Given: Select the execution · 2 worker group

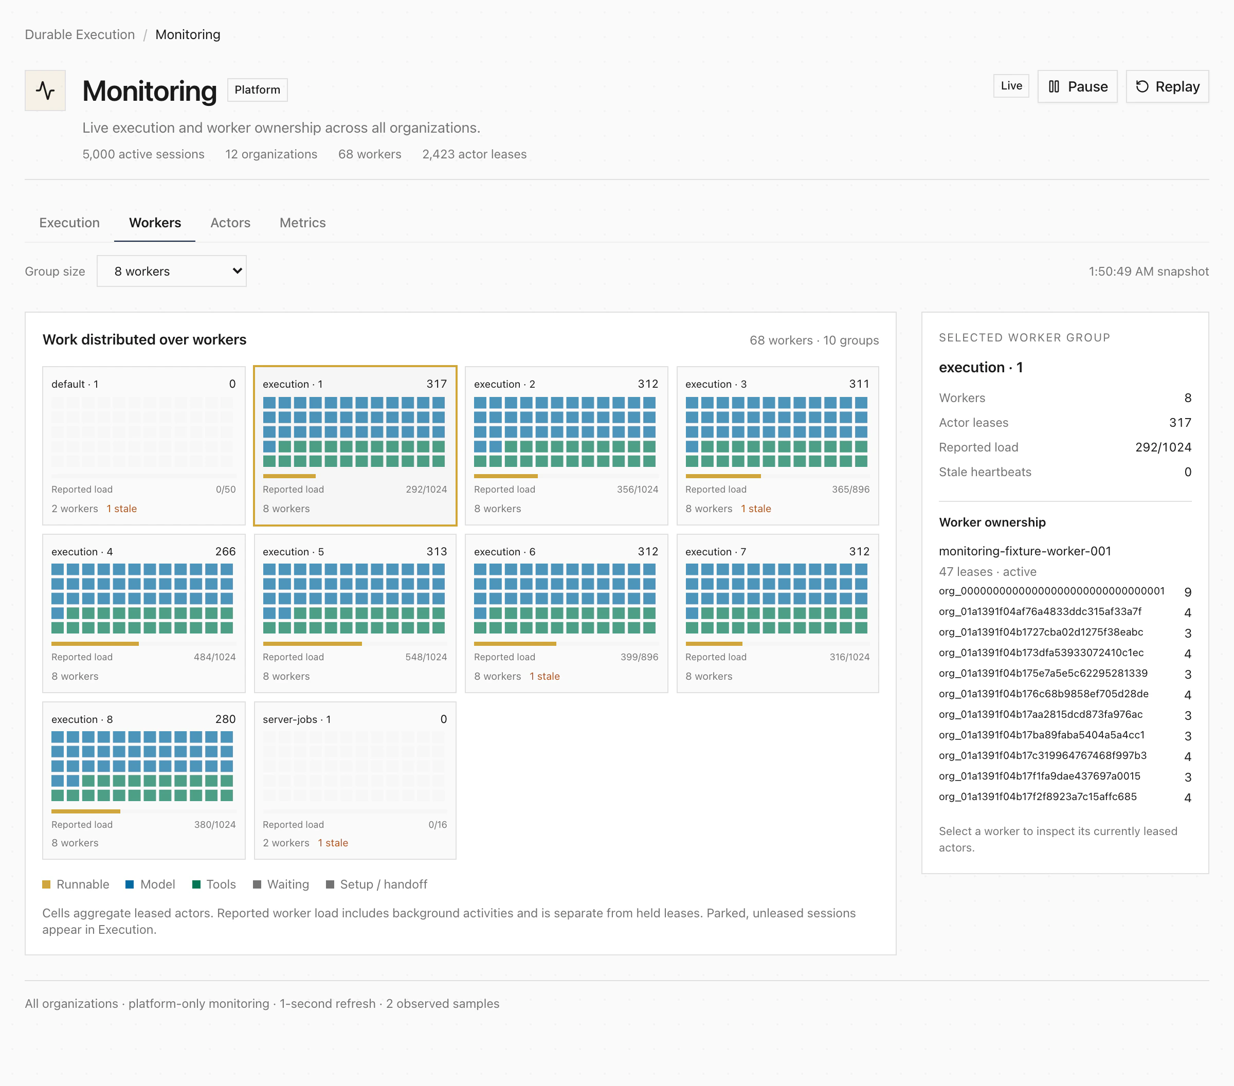Looking at the screenshot, I should coord(566,445).
